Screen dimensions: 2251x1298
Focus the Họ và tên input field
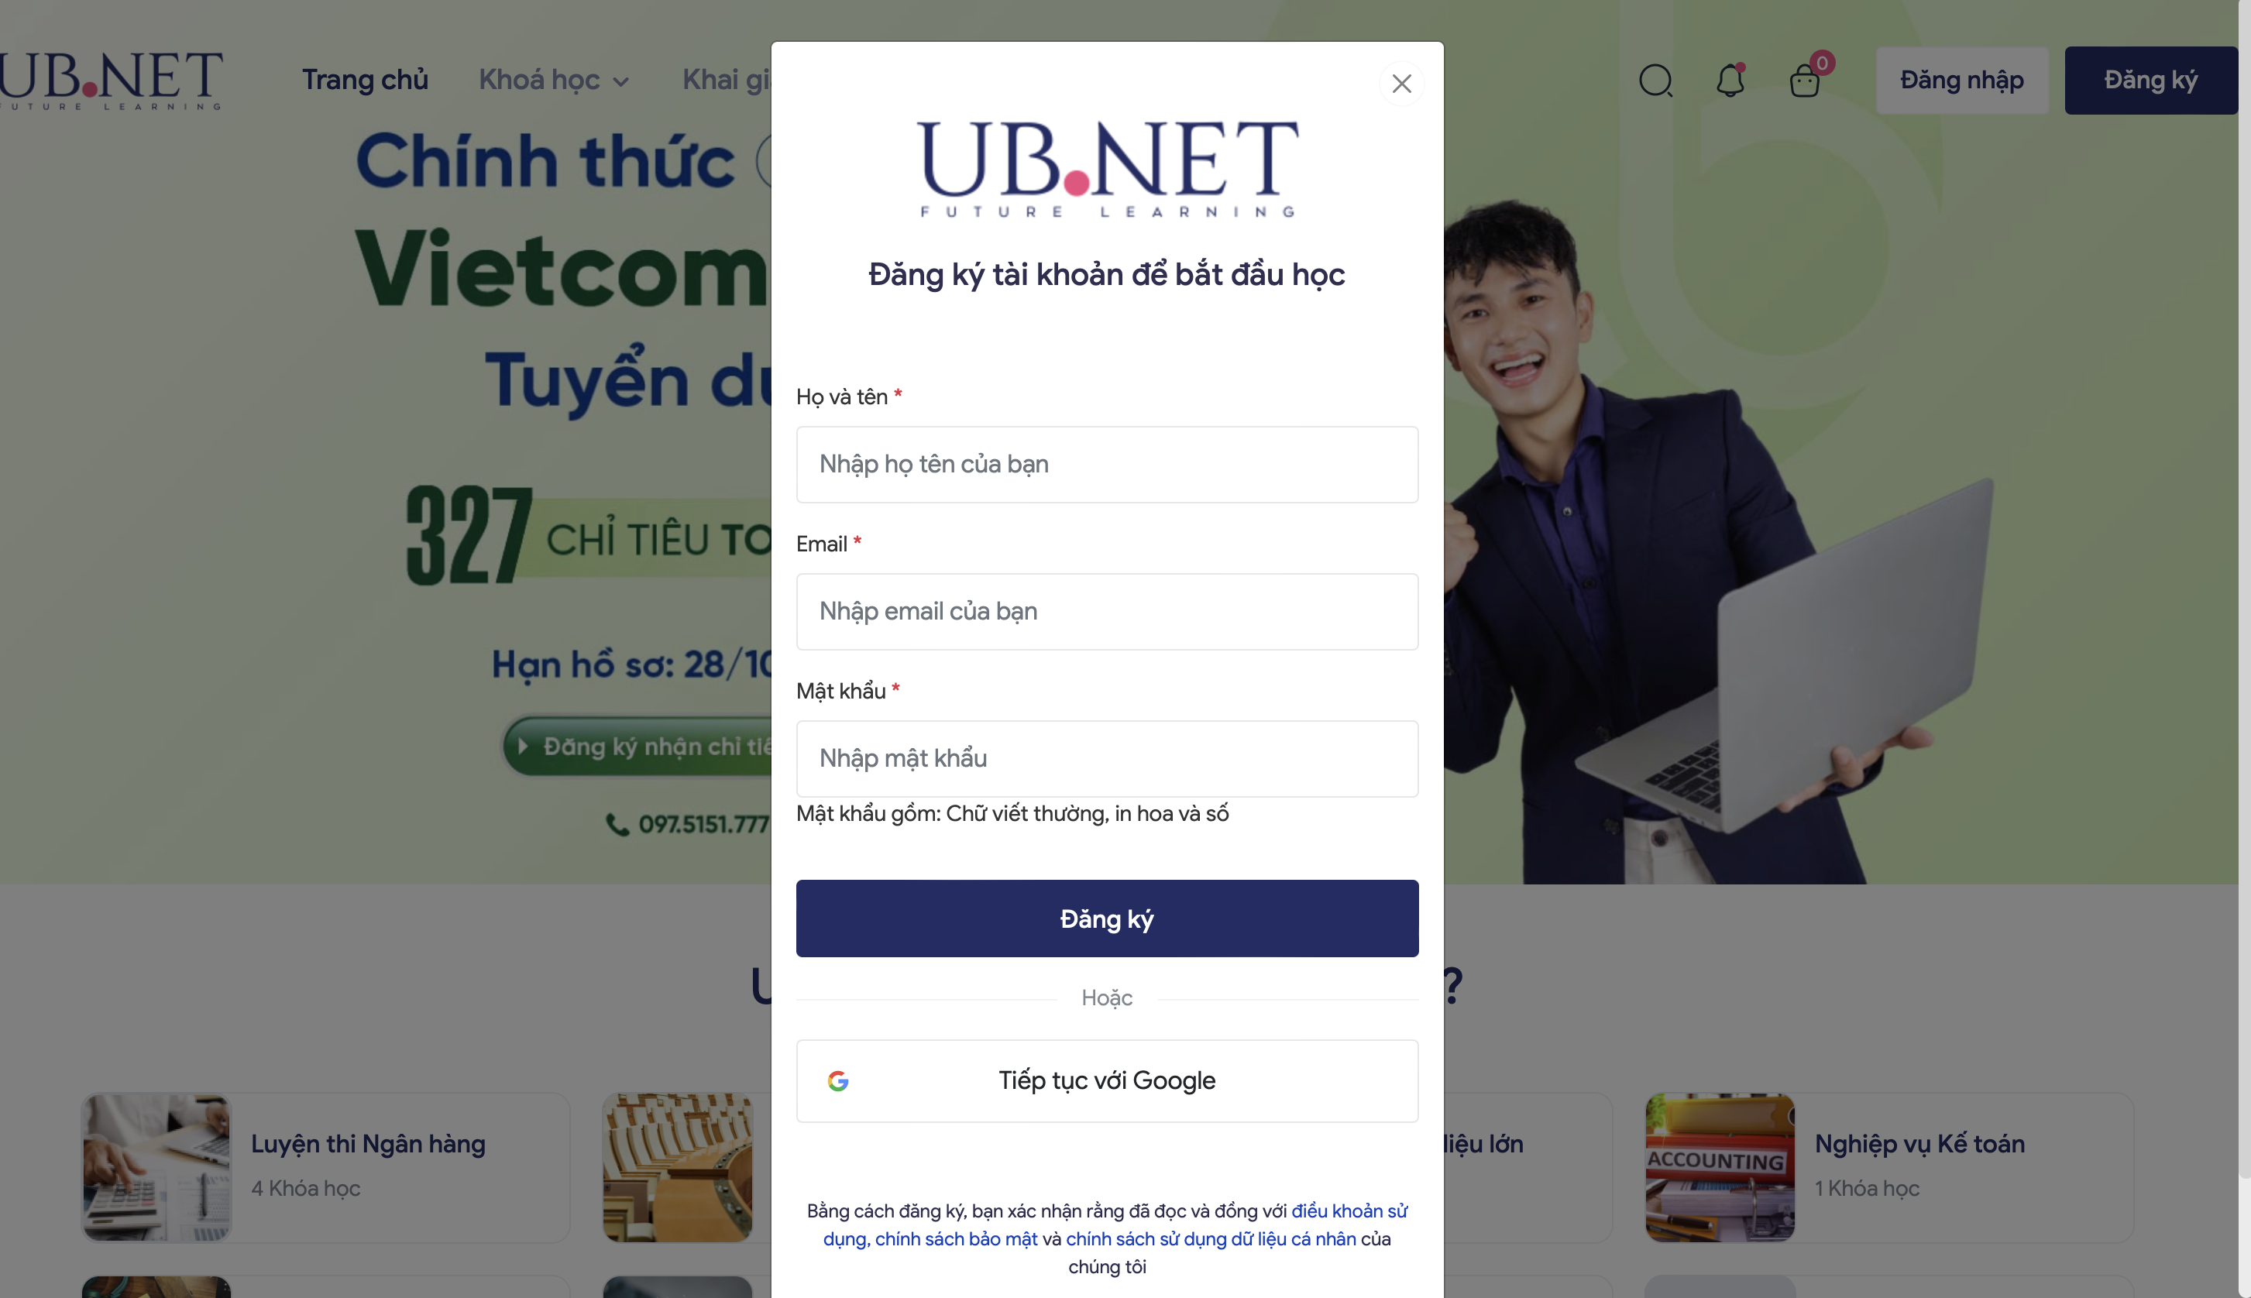[1107, 465]
